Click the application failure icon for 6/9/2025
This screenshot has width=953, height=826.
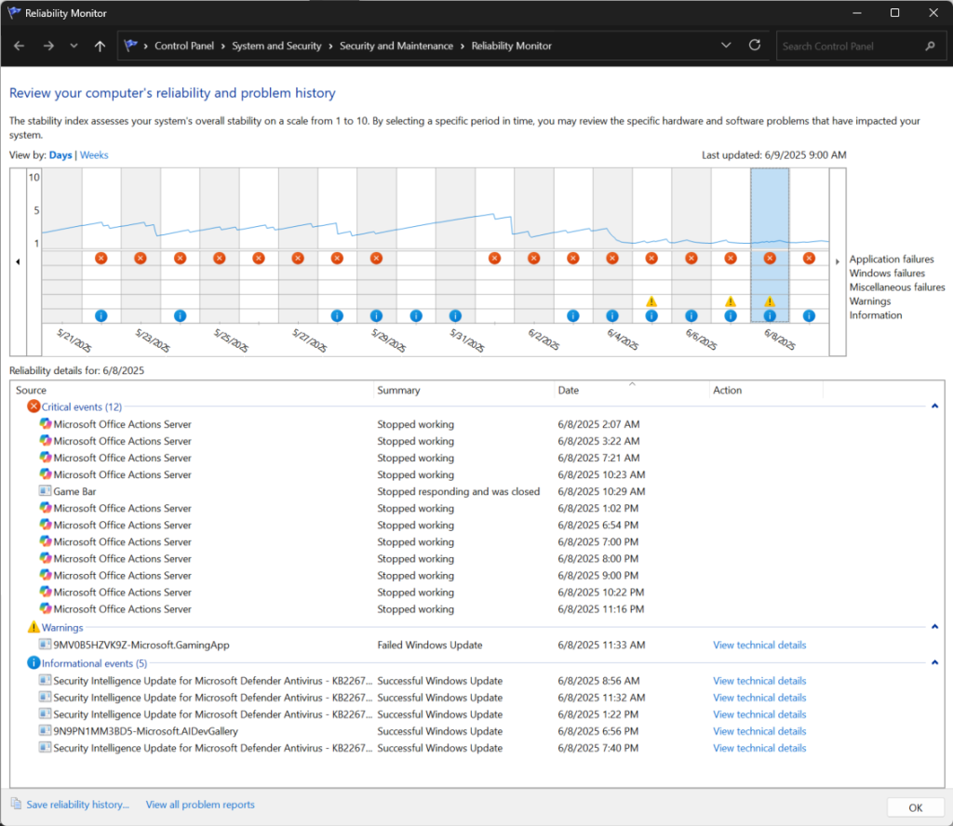pyautogui.click(x=809, y=258)
